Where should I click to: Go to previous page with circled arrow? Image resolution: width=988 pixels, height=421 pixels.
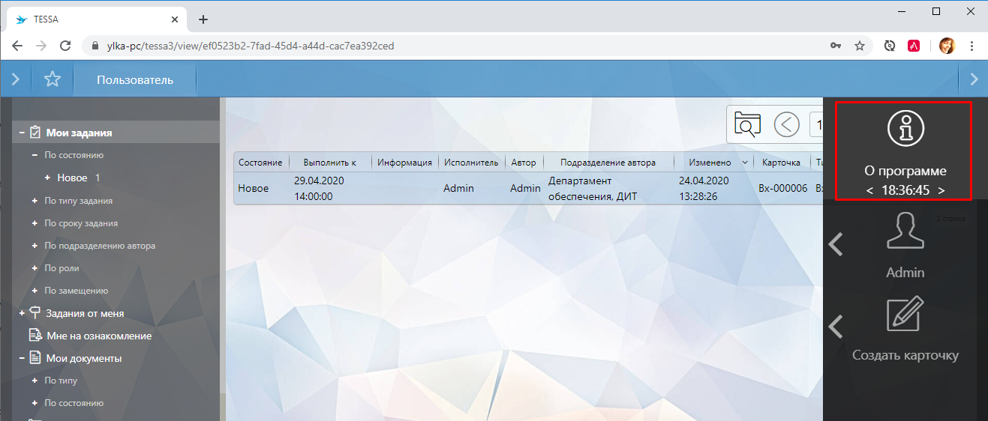click(786, 124)
